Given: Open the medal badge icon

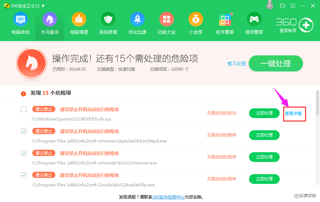Looking at the screenshot, I should [x=270, y=5].
